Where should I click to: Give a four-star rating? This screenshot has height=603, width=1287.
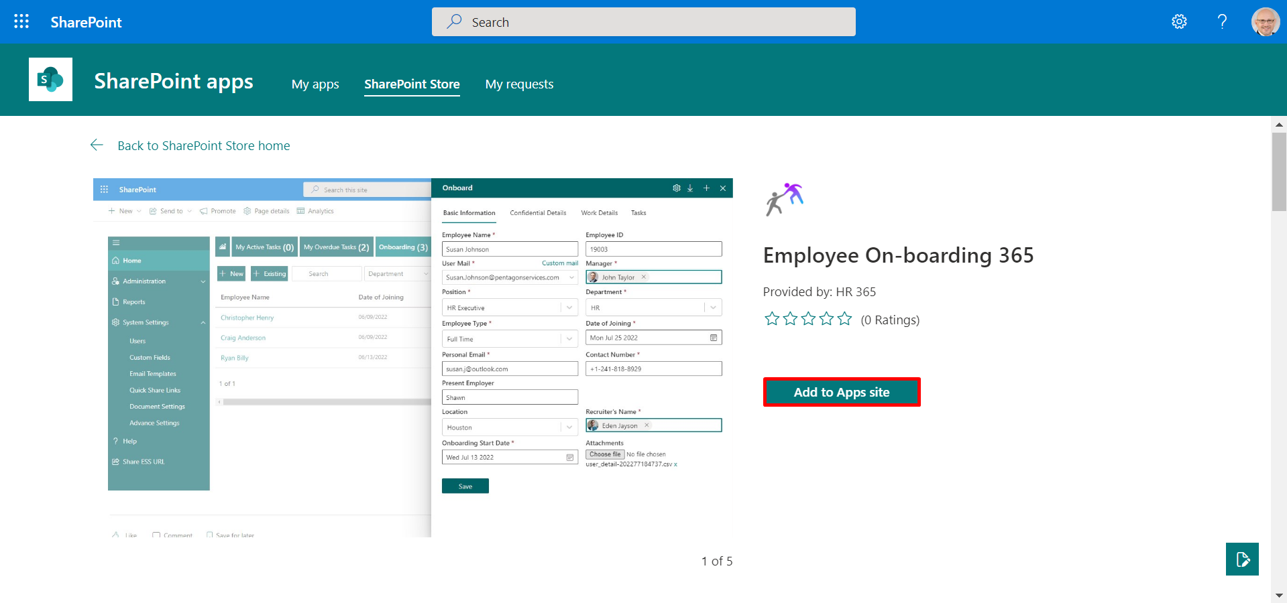click(x=826, y=319)
